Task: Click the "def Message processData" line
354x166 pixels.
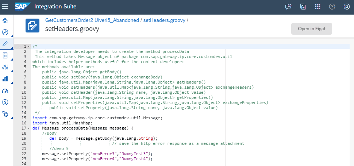Action: (83, 128)
